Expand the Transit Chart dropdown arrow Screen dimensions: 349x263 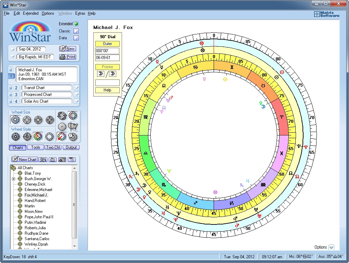pyautogui.click(x=76, y=88)
